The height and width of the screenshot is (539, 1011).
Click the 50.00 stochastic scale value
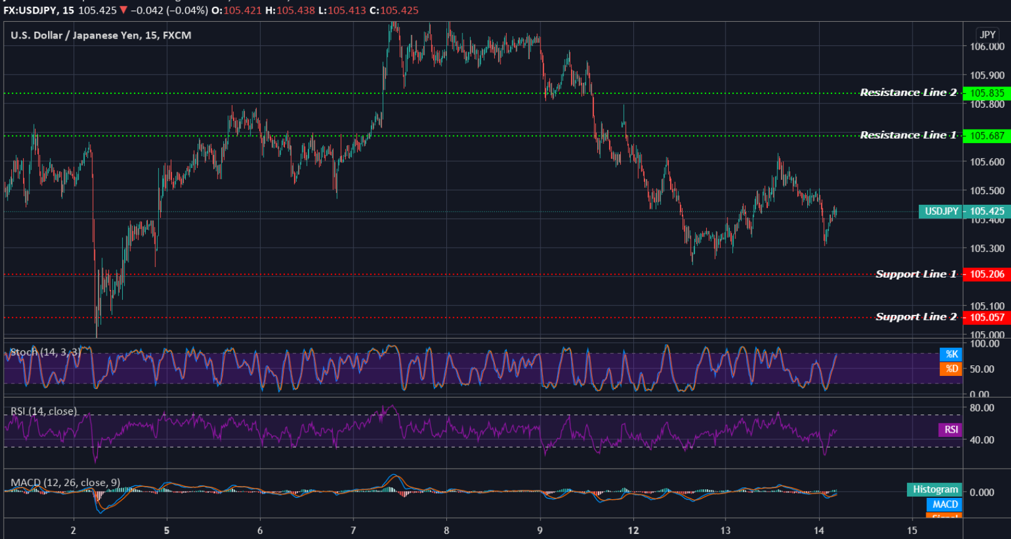coord(982,369)
